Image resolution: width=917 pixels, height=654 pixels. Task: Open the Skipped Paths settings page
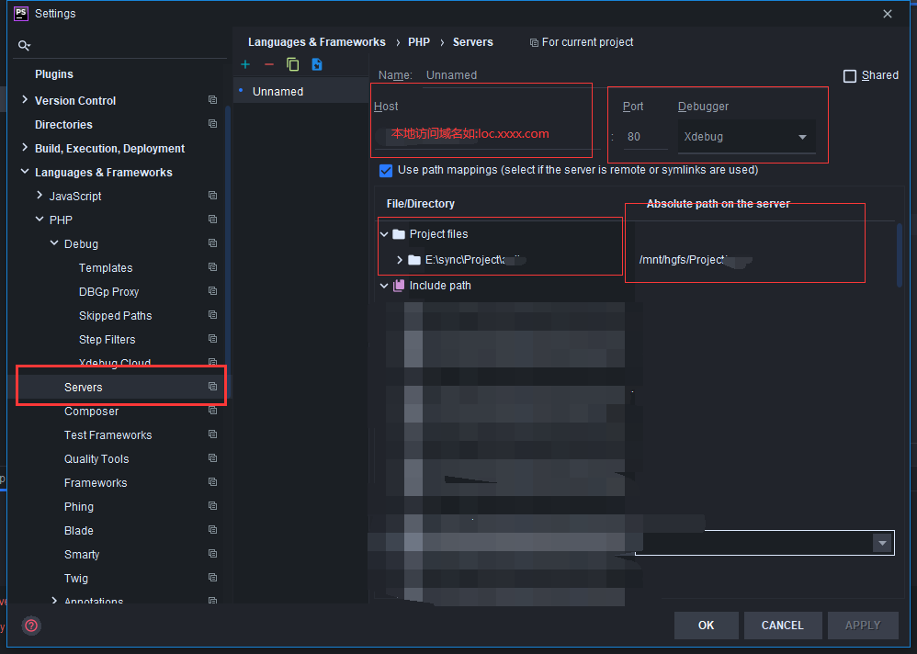115,316
